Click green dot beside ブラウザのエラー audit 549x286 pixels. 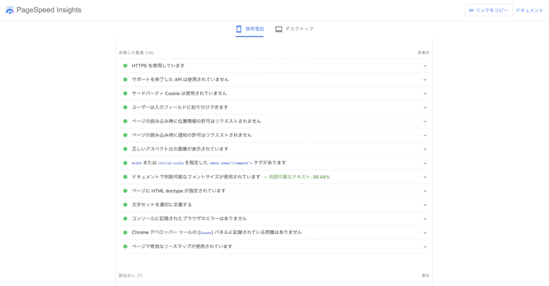[x=125, y=219]
